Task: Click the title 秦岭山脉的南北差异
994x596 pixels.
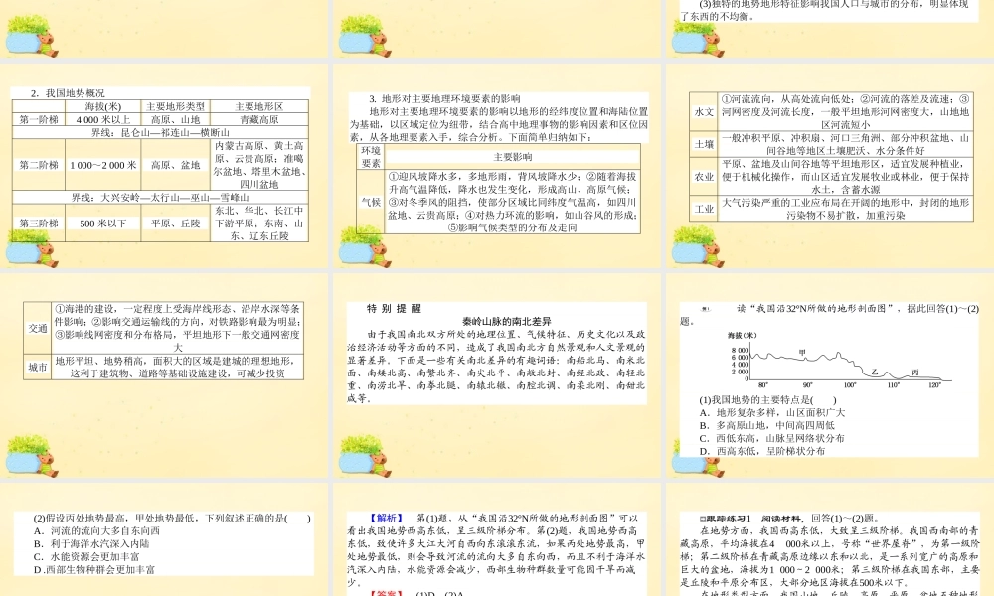Action: pyautogui.click(x=507, y=322)
